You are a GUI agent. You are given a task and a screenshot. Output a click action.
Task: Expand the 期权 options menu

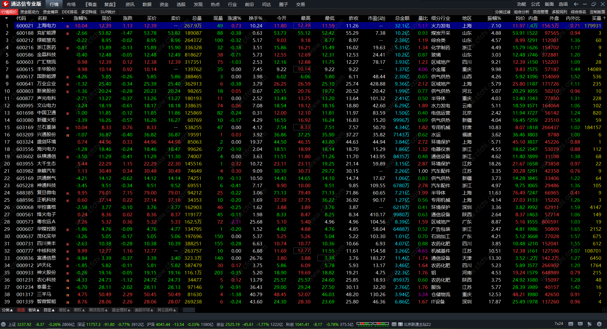click(79, 310)
